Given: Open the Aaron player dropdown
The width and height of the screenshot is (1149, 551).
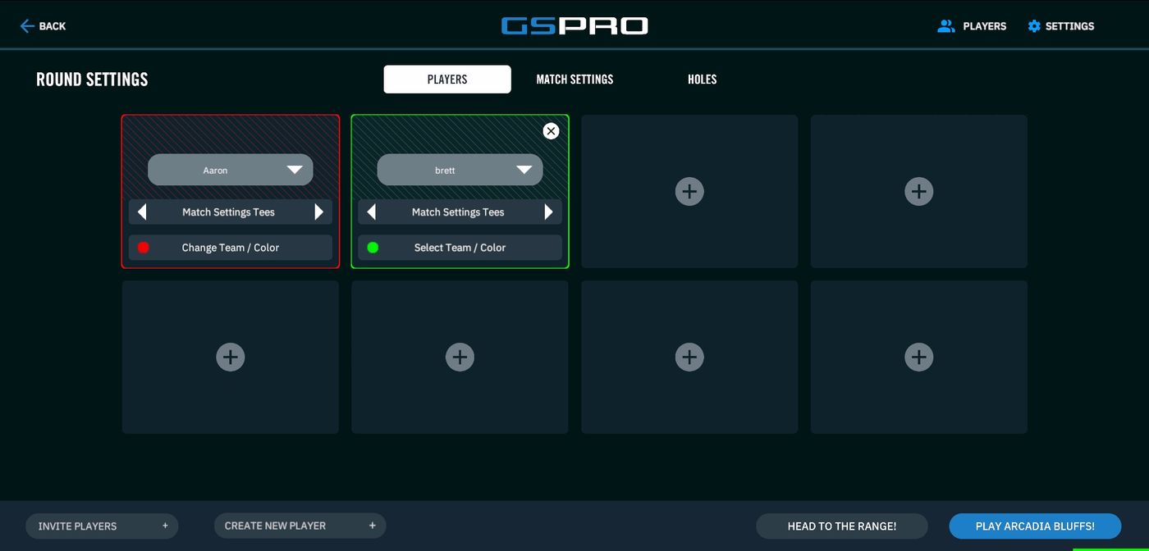Looking at the screenshot, I should point(231,170).
